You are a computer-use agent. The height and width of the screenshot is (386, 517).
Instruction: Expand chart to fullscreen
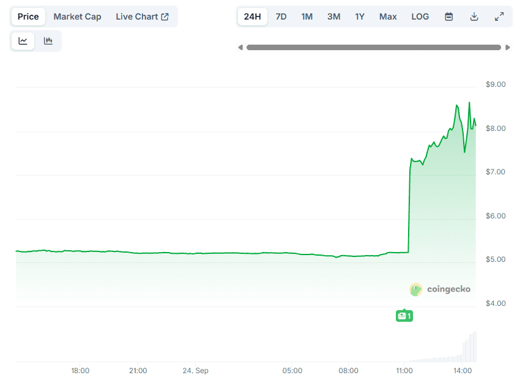[499, 17]
